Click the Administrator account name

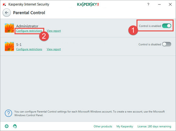pyautogui.click(x=27, y=26)
